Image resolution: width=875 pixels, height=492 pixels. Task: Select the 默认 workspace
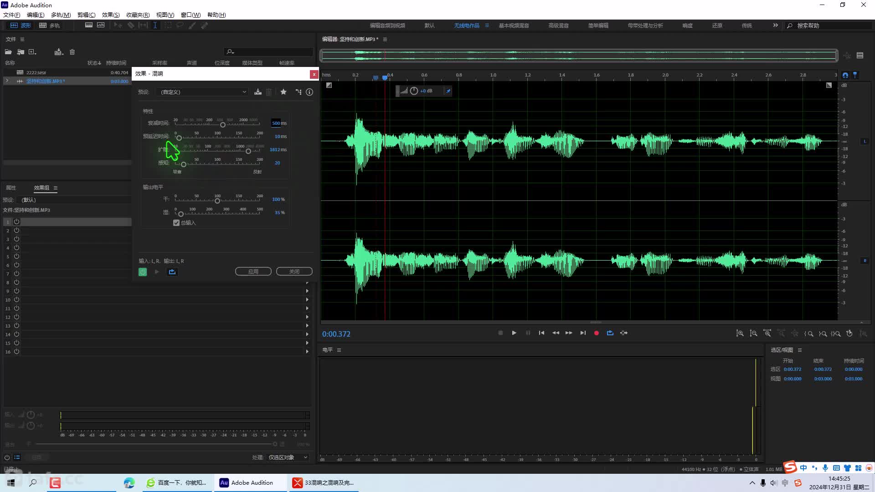pos(429,26)
